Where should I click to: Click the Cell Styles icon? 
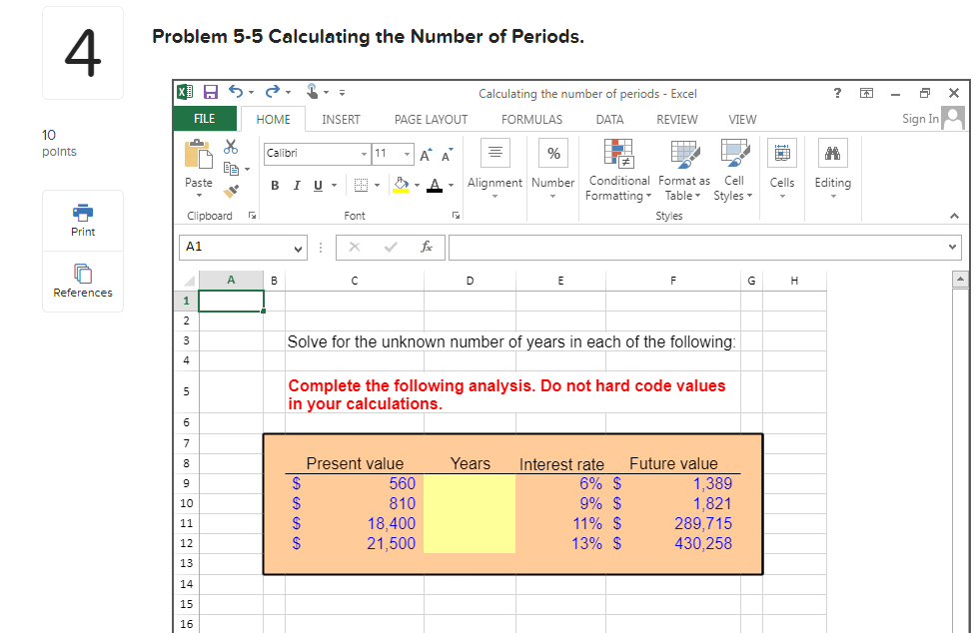(x=734, y=170)
